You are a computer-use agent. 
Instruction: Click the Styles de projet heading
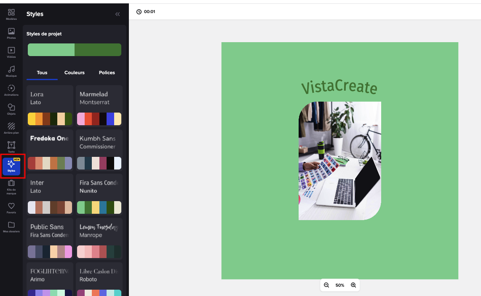[44, 34]
